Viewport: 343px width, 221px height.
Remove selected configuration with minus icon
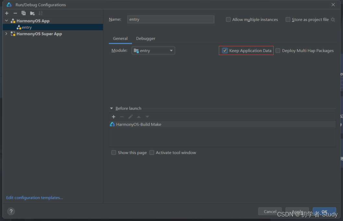tap(15, 13)
